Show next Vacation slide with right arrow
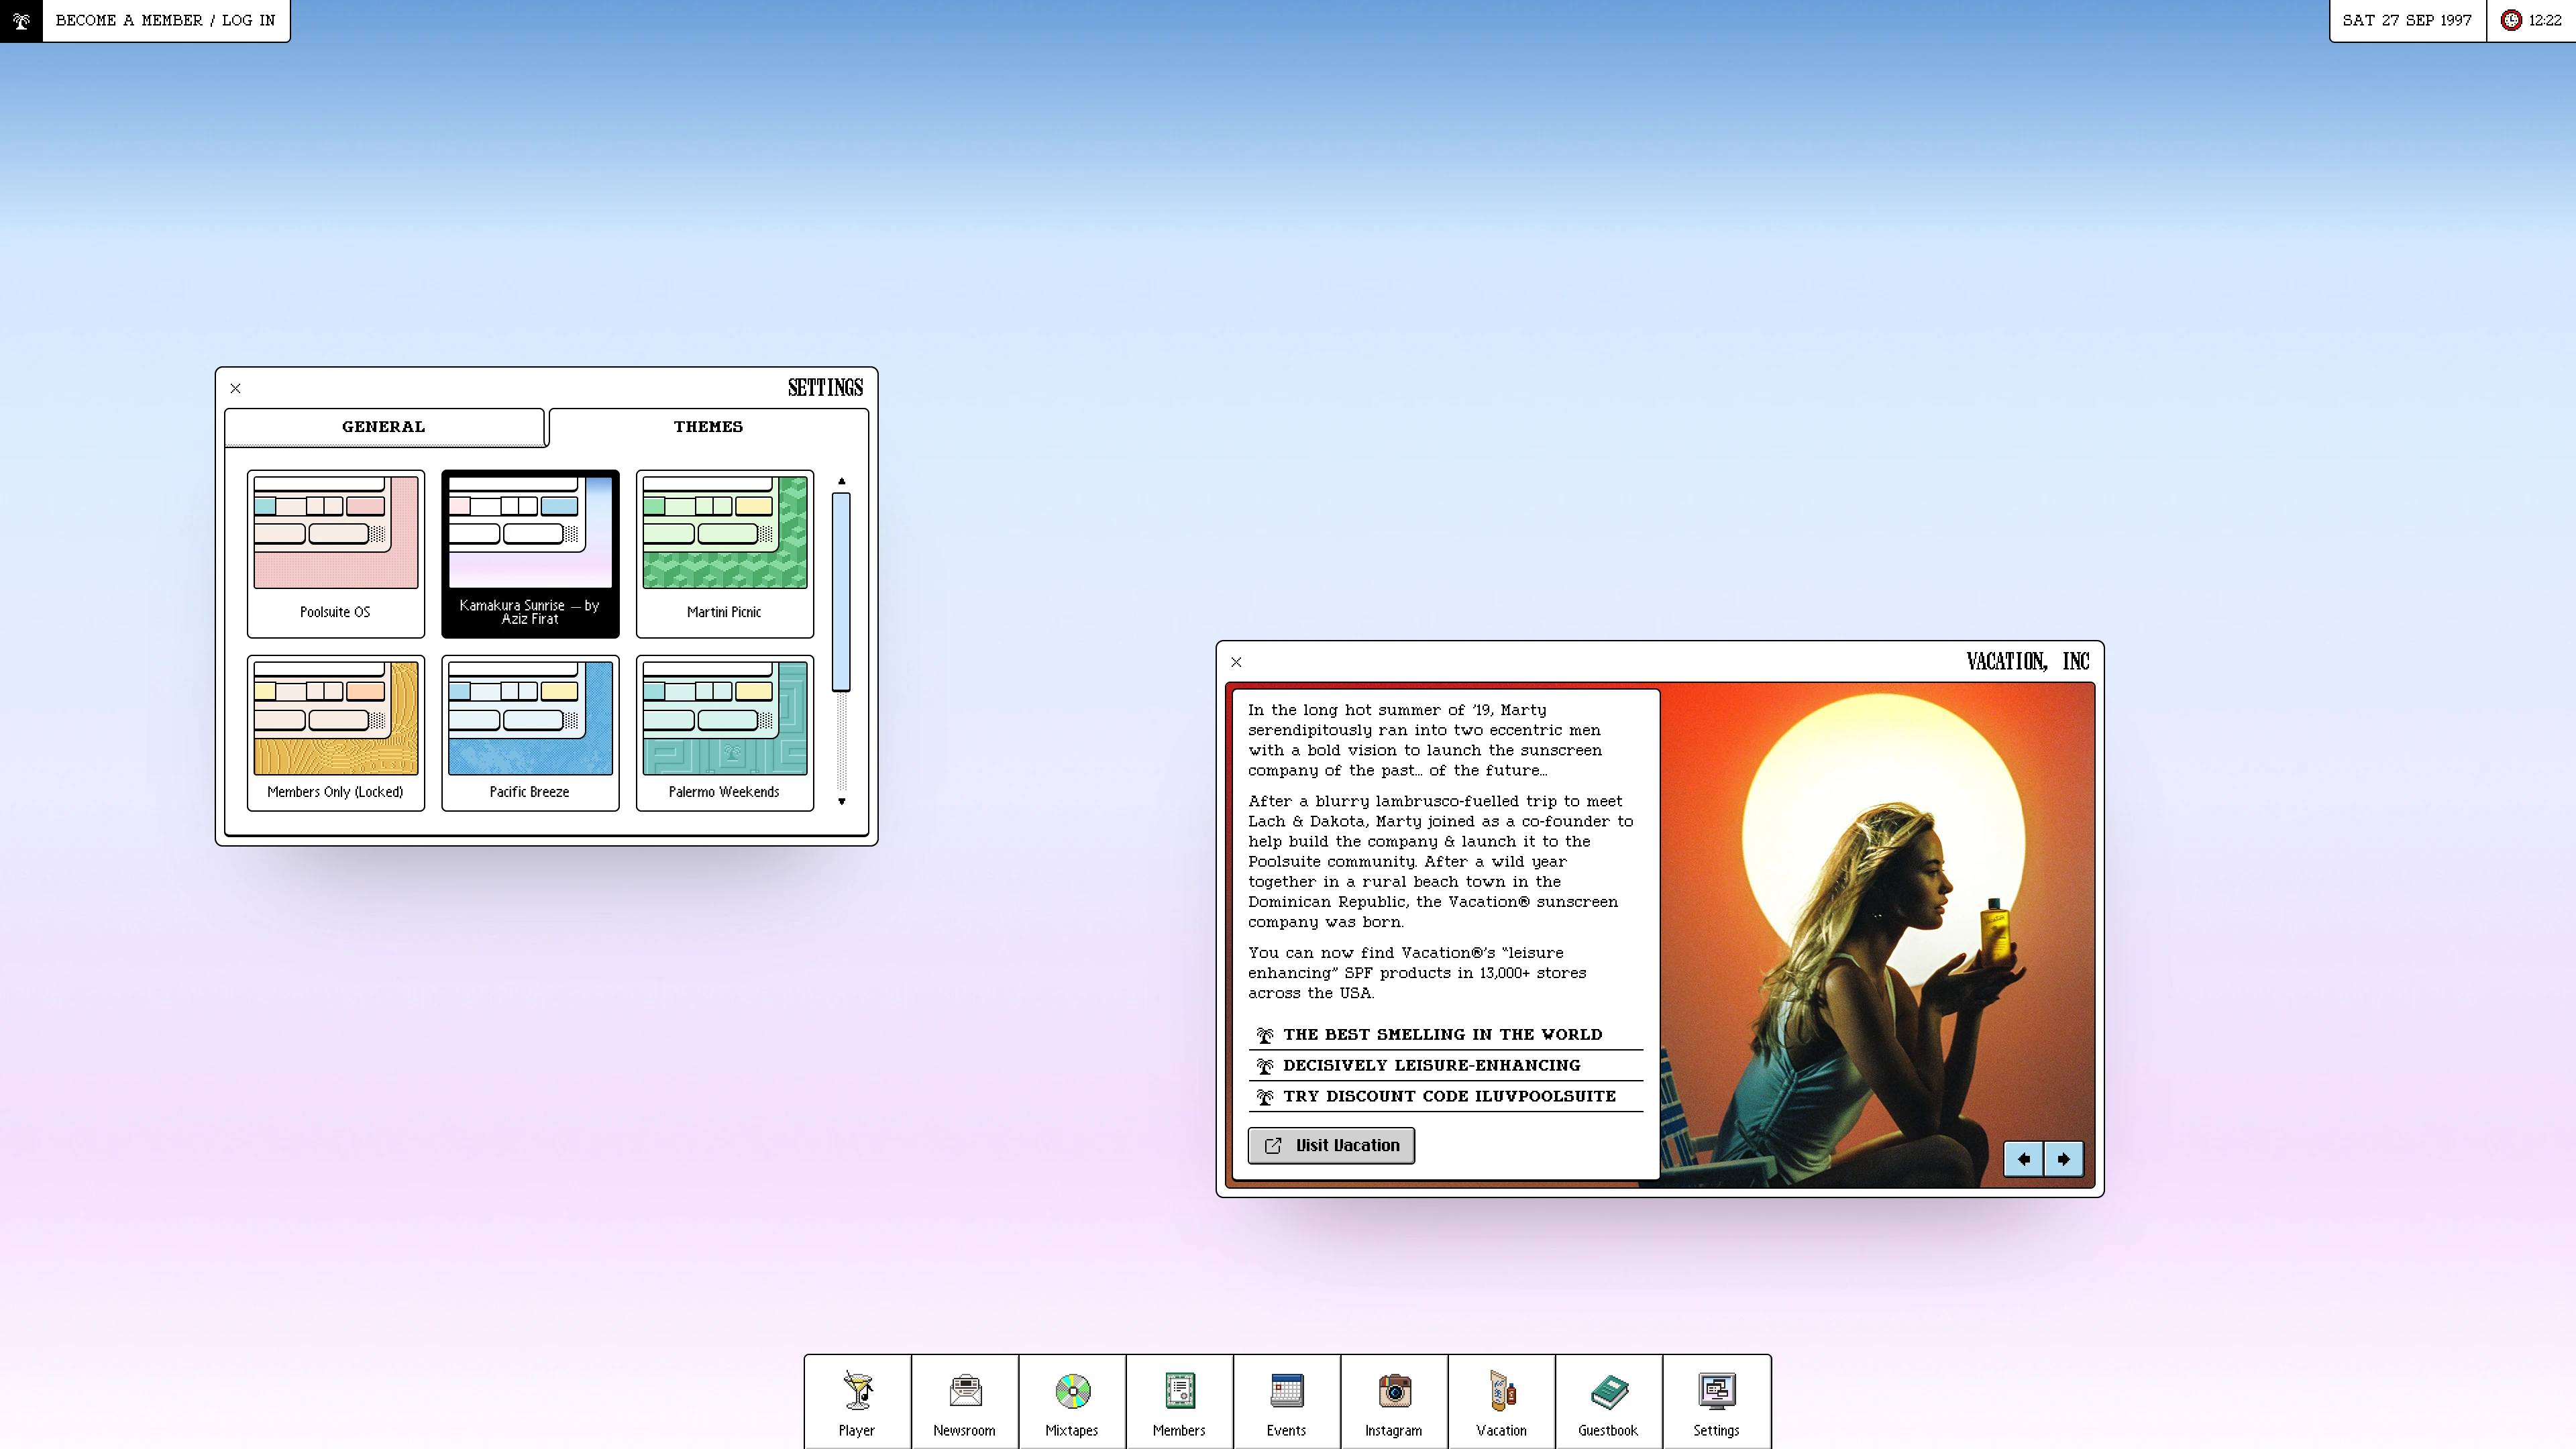2576x1449 pixels. (x=2063, y=1159)
